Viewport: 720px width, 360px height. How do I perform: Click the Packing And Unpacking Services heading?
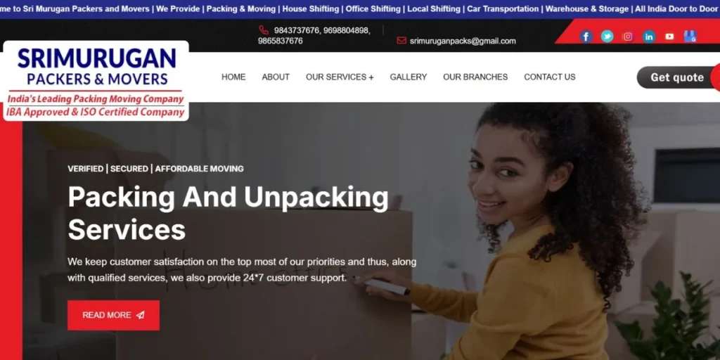click(x=229, y=213)
